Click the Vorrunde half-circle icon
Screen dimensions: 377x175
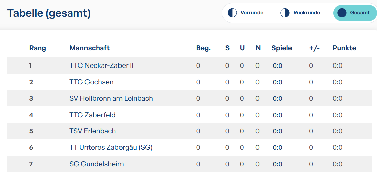[x=232, y=13]
